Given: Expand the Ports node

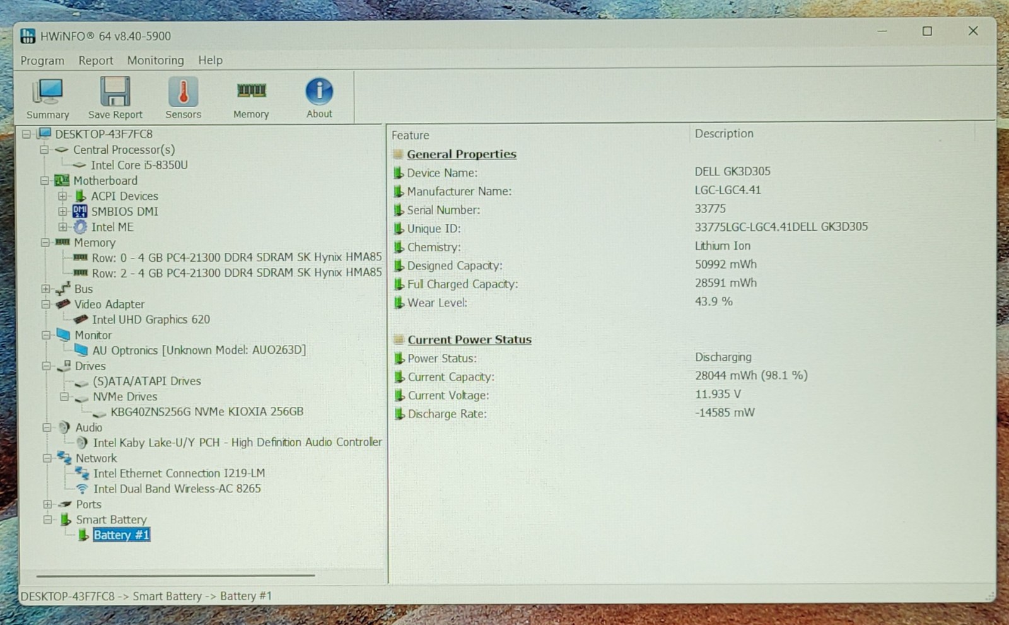Looking at the screenshot, I should point(47,505).
